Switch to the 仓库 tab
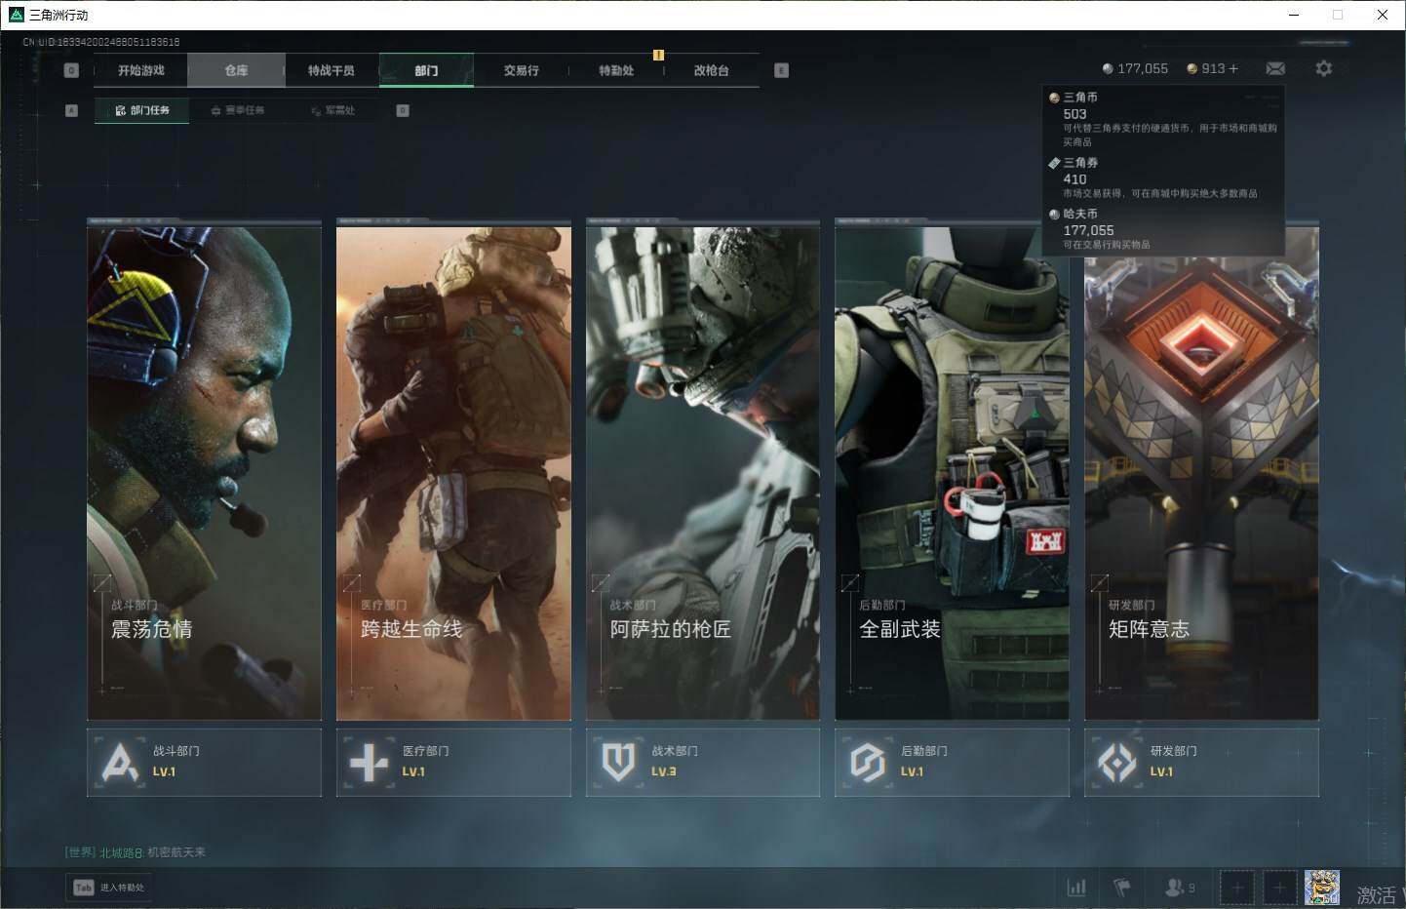 click(x=236, y=70)
